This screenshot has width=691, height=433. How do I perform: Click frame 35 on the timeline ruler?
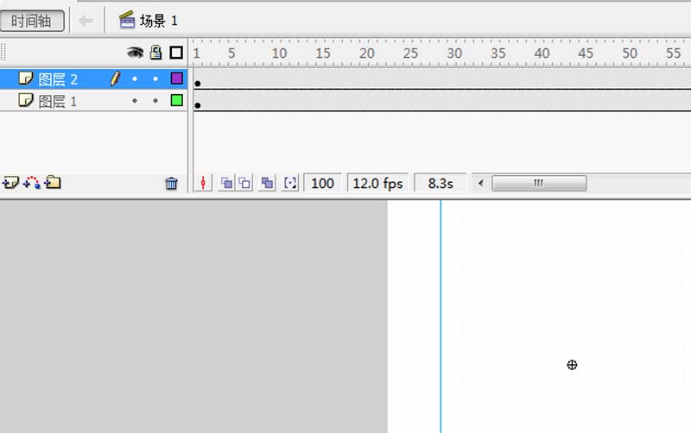pos(498,53)
